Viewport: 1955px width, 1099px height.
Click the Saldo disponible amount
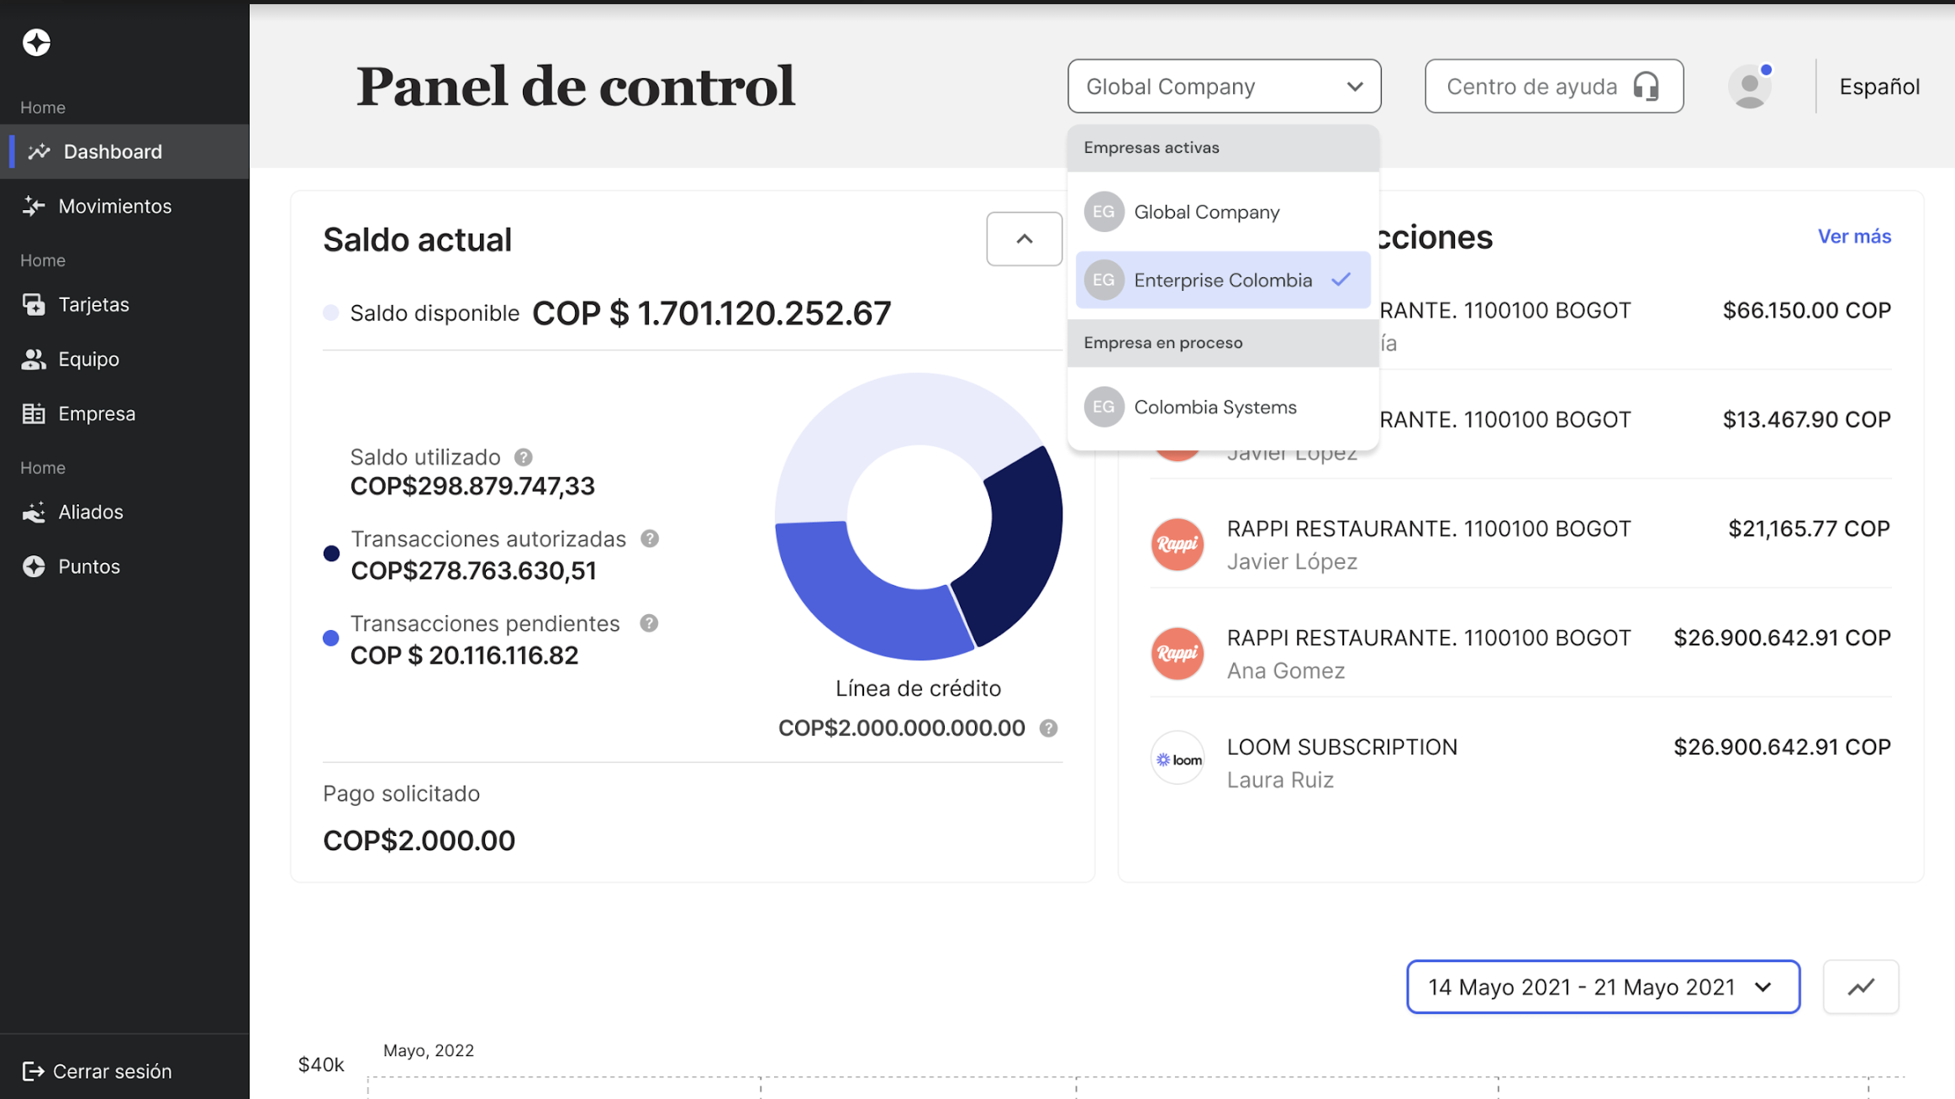pos(711,313)
